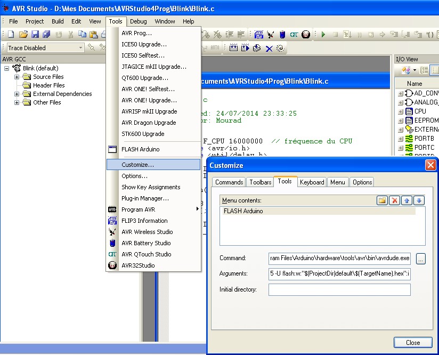The image size is (439, 355).
Task: Click the Arguments input field
Action: pyautogui.click(x=339, y=273)
